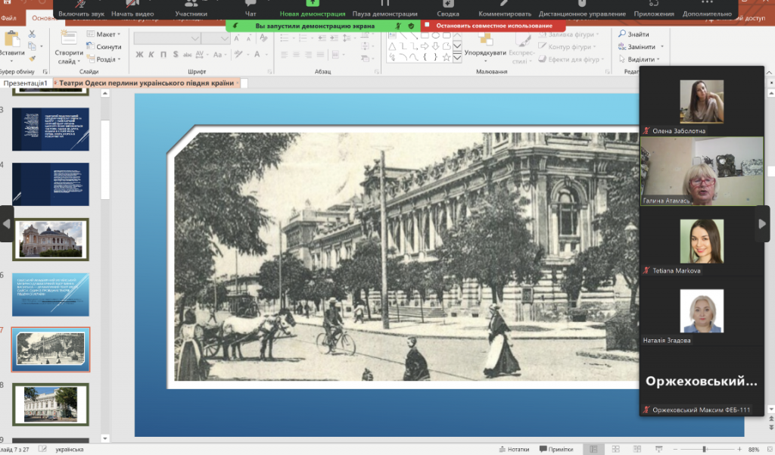The image size is (775, 455).
Task: Clear all formatting icon in font group
Action: point(263,38)
